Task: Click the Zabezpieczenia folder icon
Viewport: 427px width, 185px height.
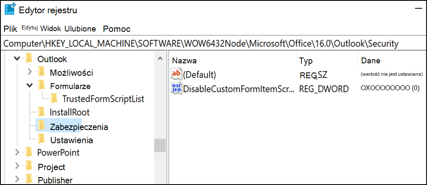Action: point(41,126)
